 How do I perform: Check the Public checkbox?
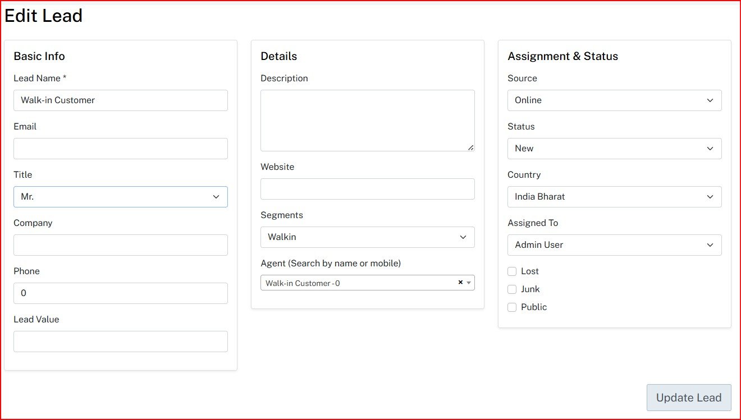click(x=512, y=307)
